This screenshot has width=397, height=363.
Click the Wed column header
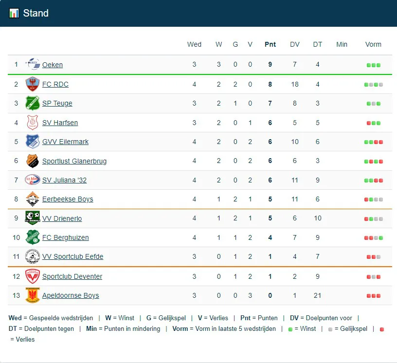pyautogui.click(x=194, y=44)
